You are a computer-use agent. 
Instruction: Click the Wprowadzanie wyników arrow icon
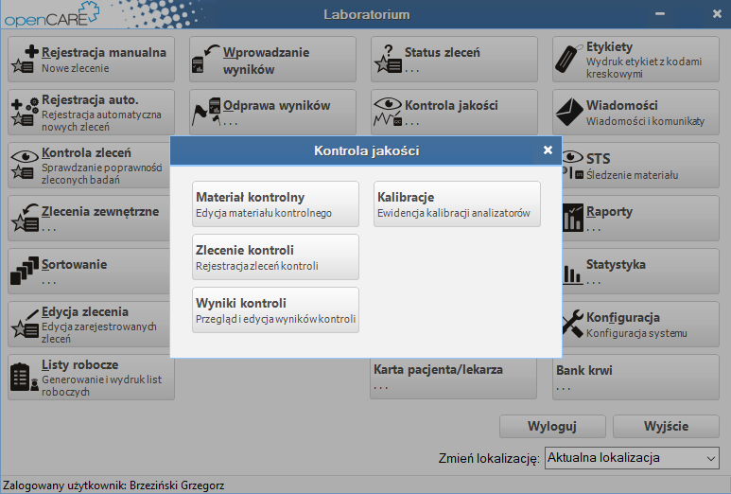point(205,60)
